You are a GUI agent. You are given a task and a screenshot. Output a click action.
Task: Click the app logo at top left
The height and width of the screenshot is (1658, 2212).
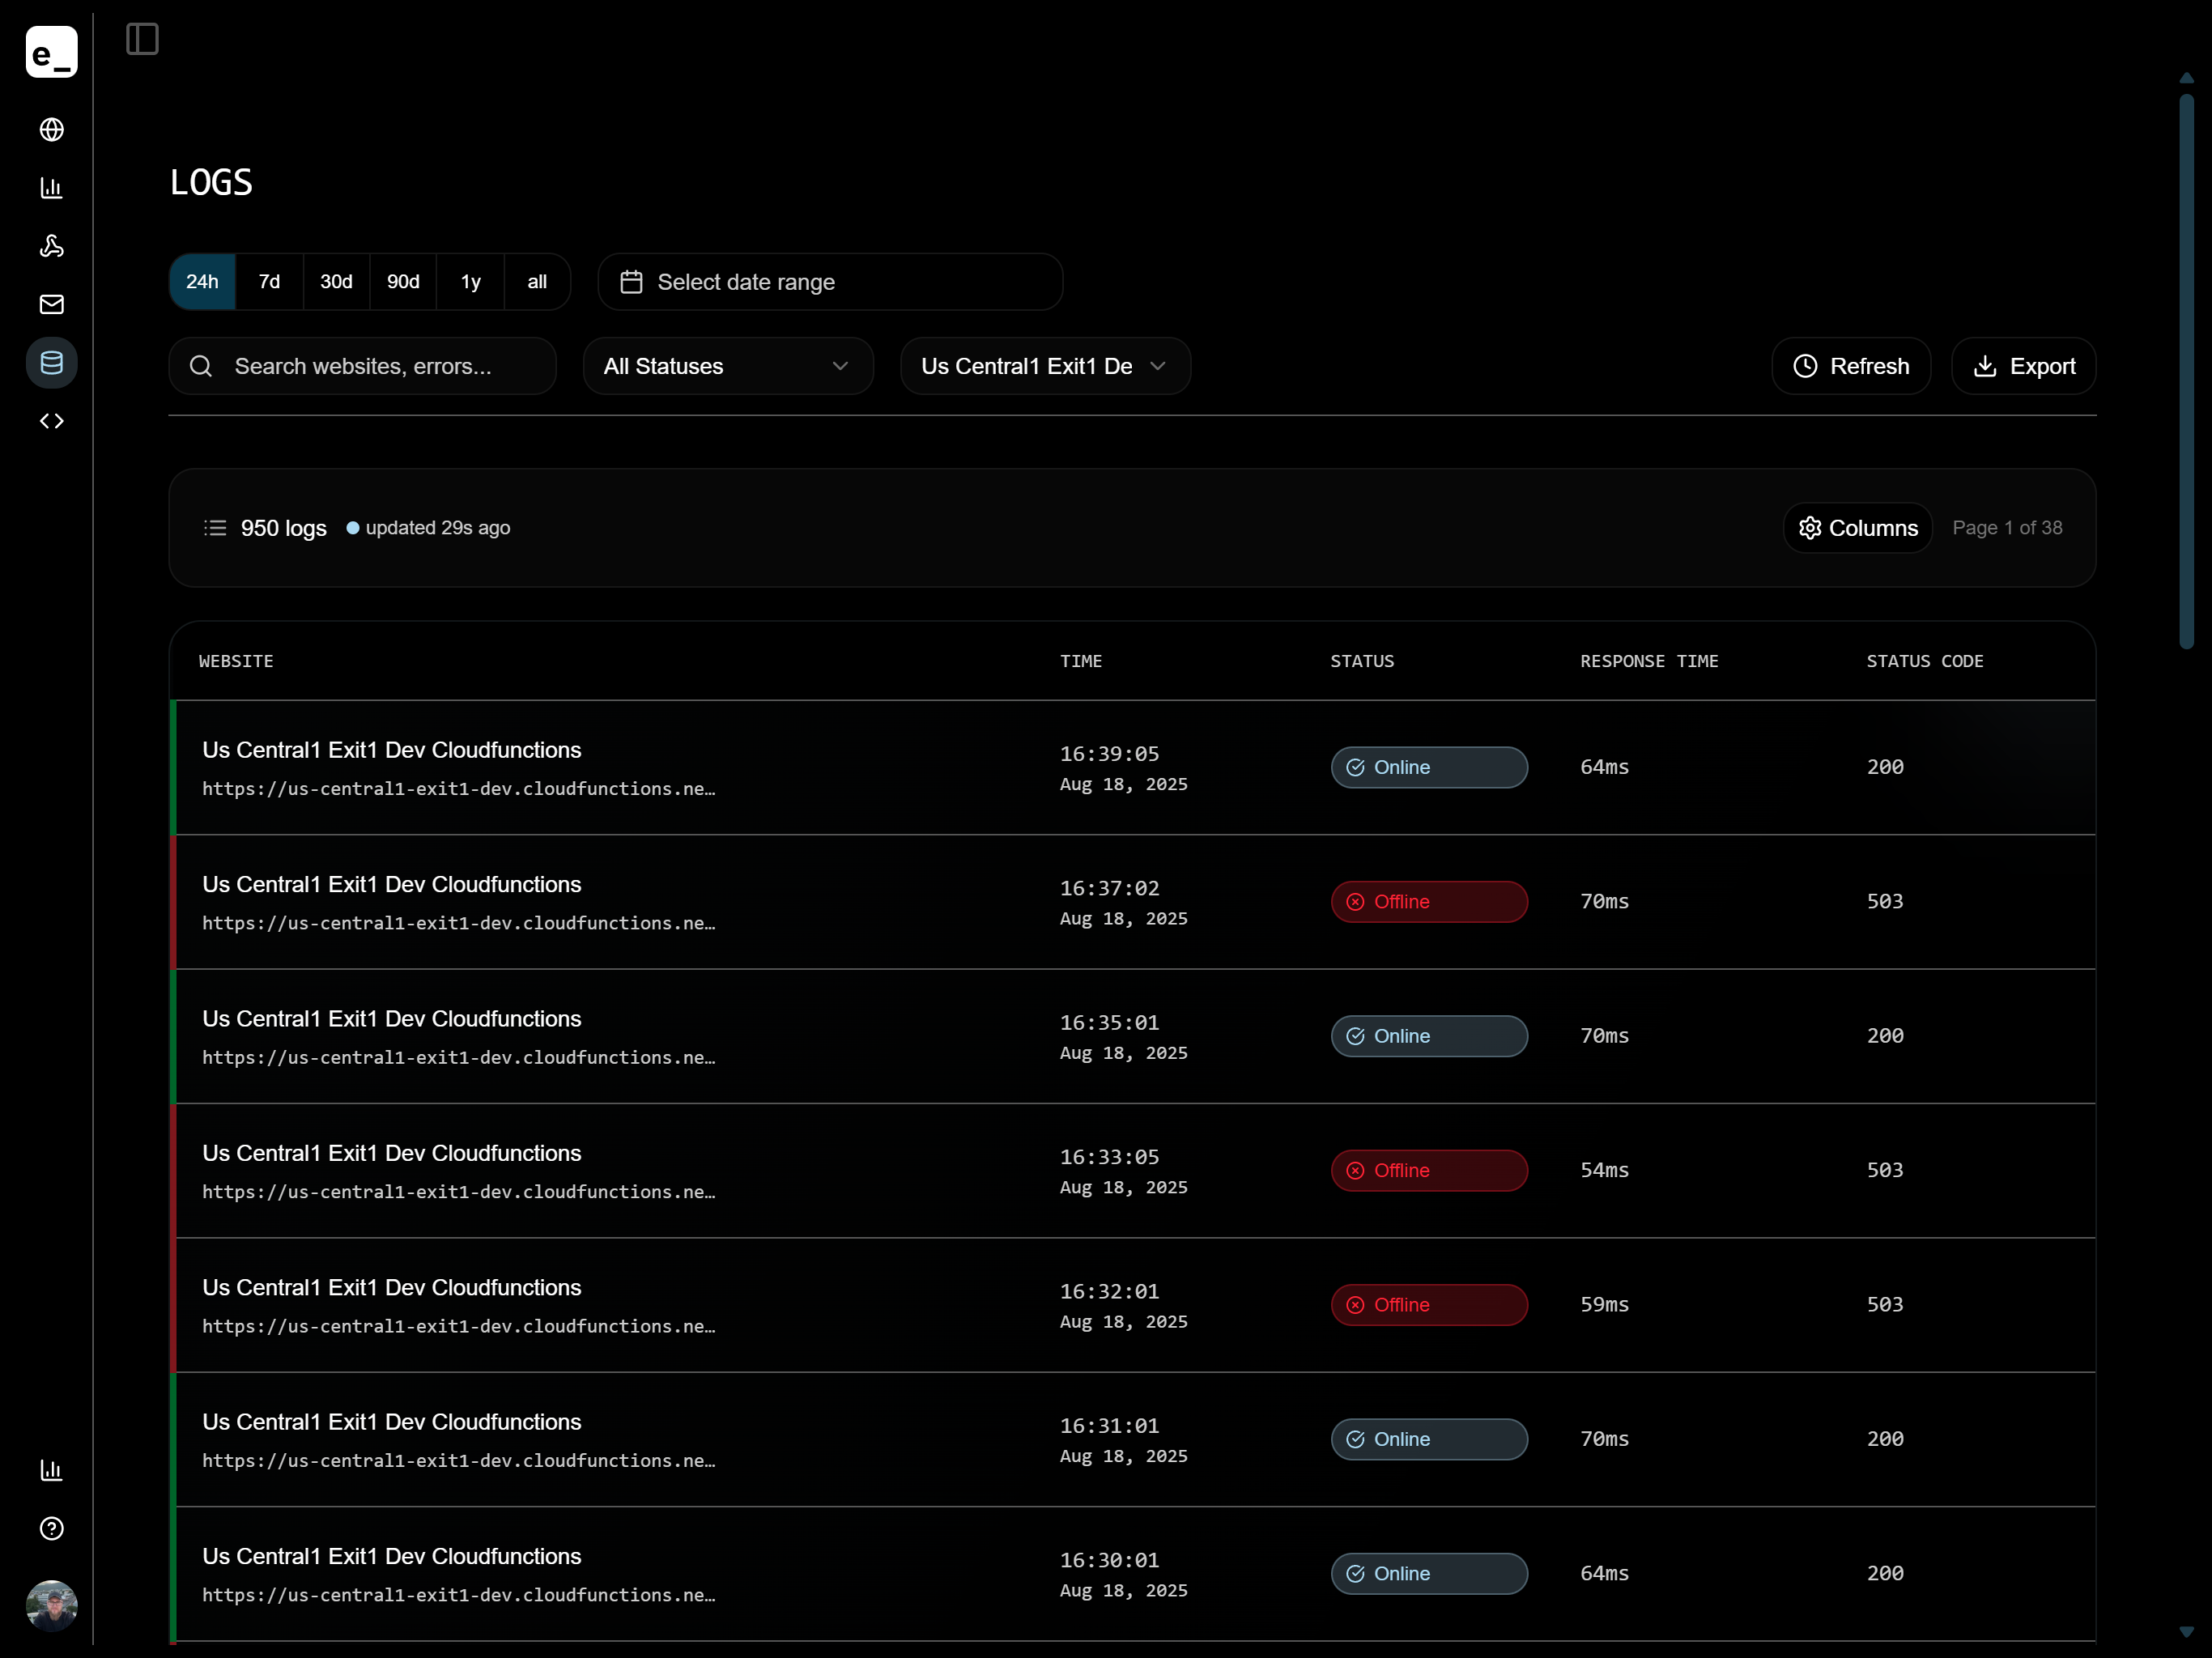click(x=51, y=52)
